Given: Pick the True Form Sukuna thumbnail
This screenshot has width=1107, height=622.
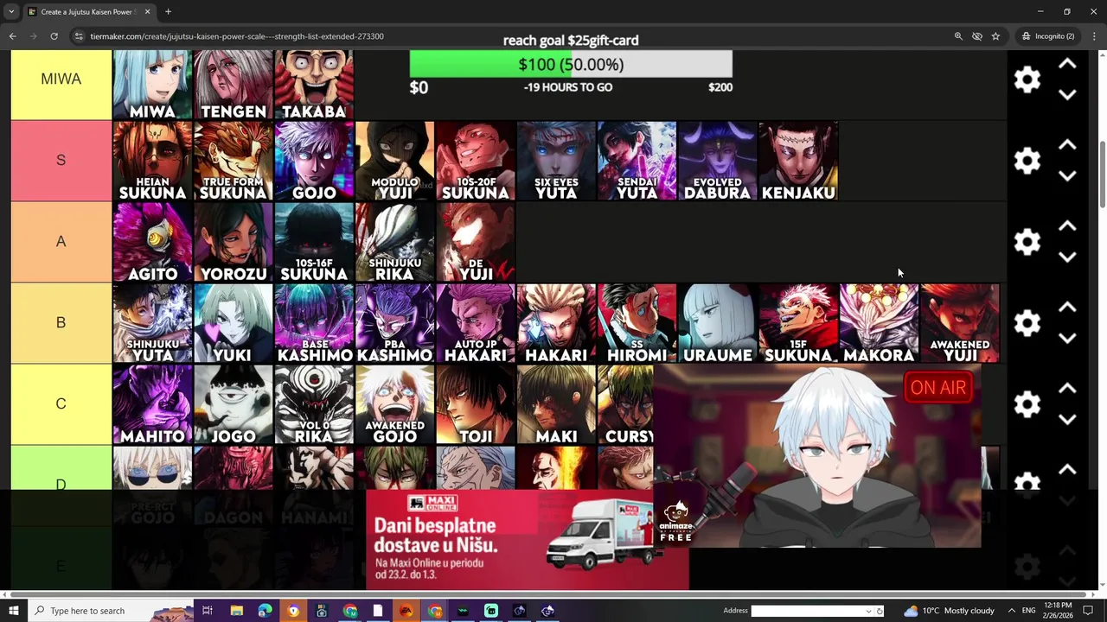Looking at the screenshot, I should pyautogui.click(x=234, y=161).
